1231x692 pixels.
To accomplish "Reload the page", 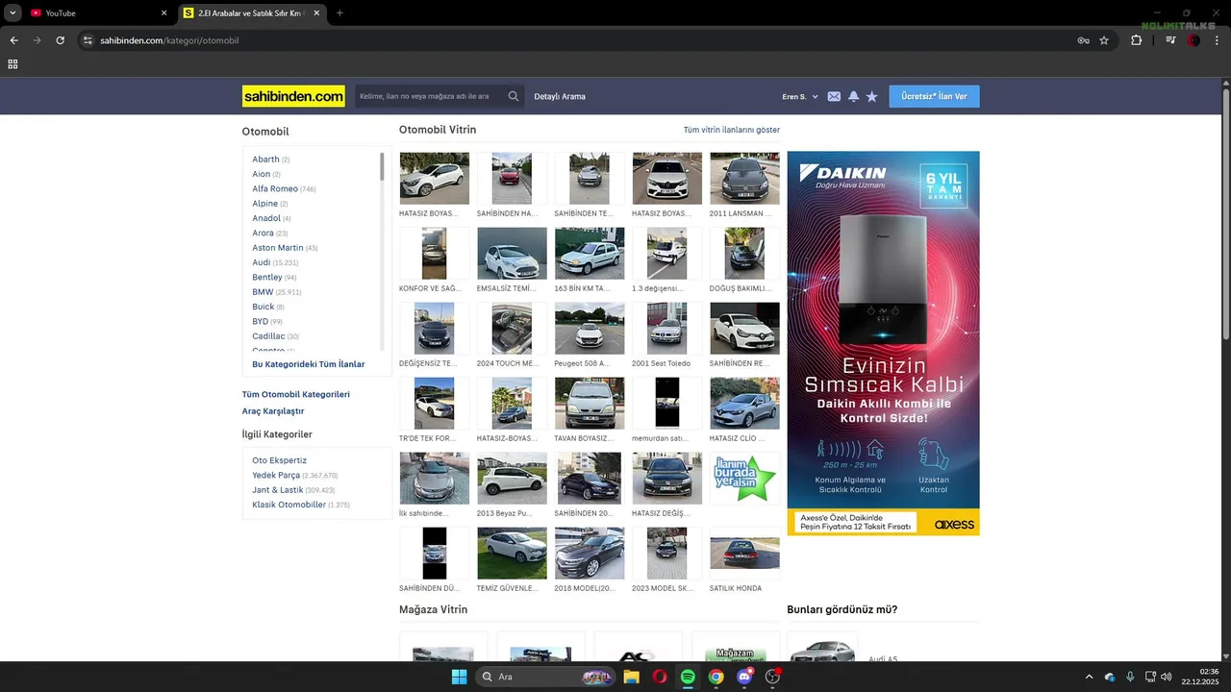I will (x=60, y=40).
